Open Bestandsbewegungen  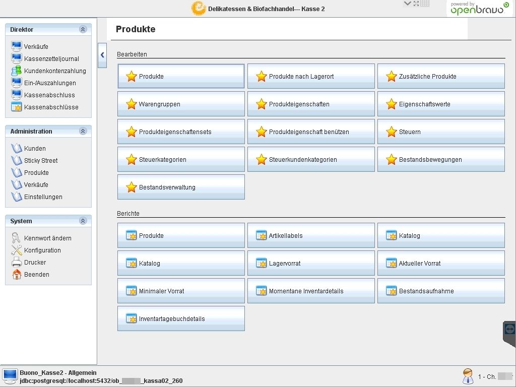click(x=441, y=159)
